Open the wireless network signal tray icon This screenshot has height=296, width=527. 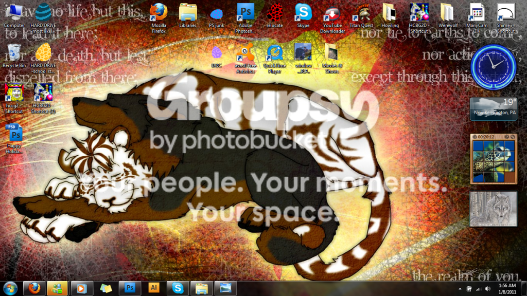click(478, 289)
